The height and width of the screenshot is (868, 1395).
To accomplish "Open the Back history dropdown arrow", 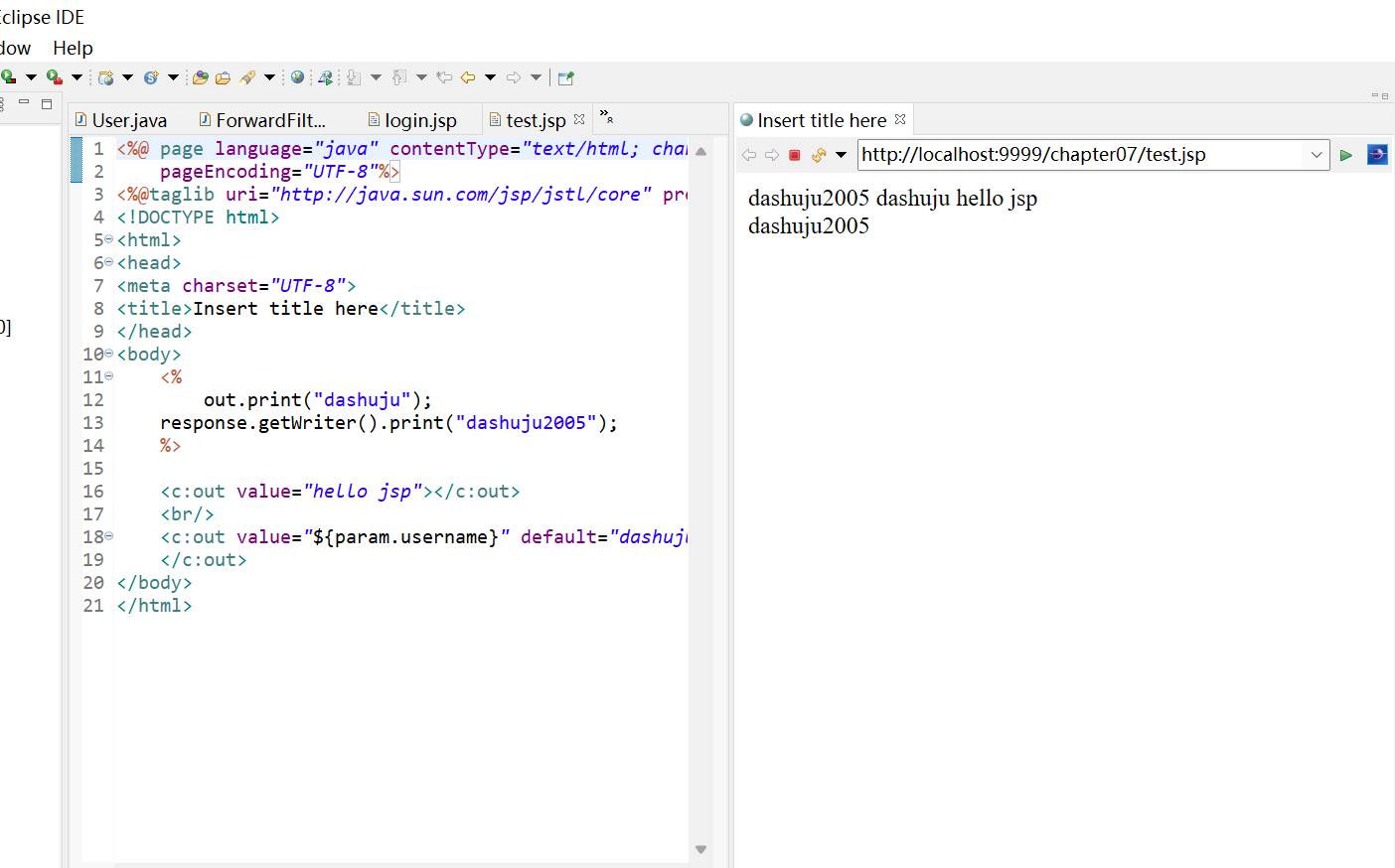I will [490, 77].
